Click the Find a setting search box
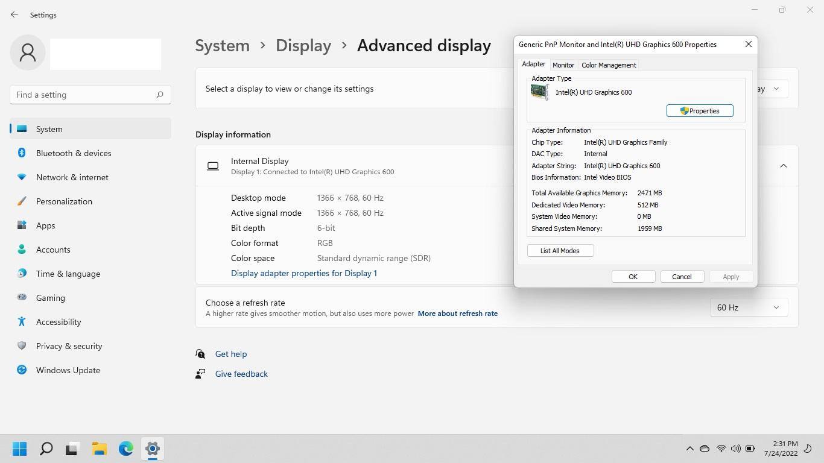The image size is (824, 463). point(83,95)
